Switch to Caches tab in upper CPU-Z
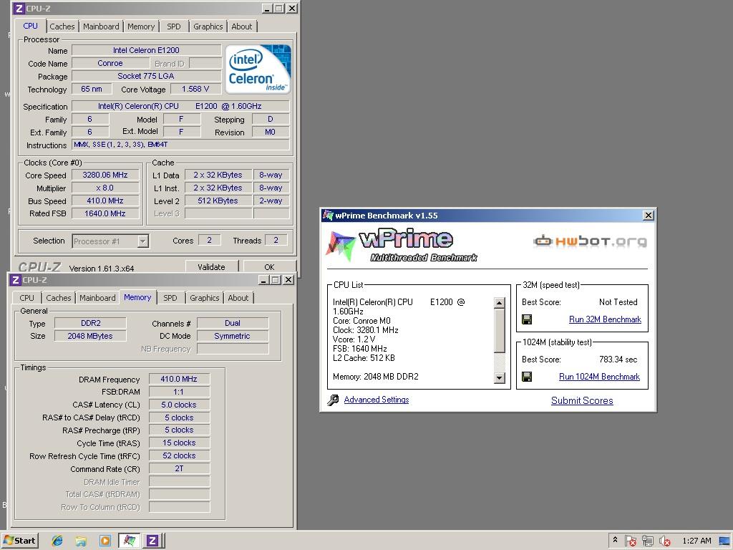733x550 pixels. [62, 26]
